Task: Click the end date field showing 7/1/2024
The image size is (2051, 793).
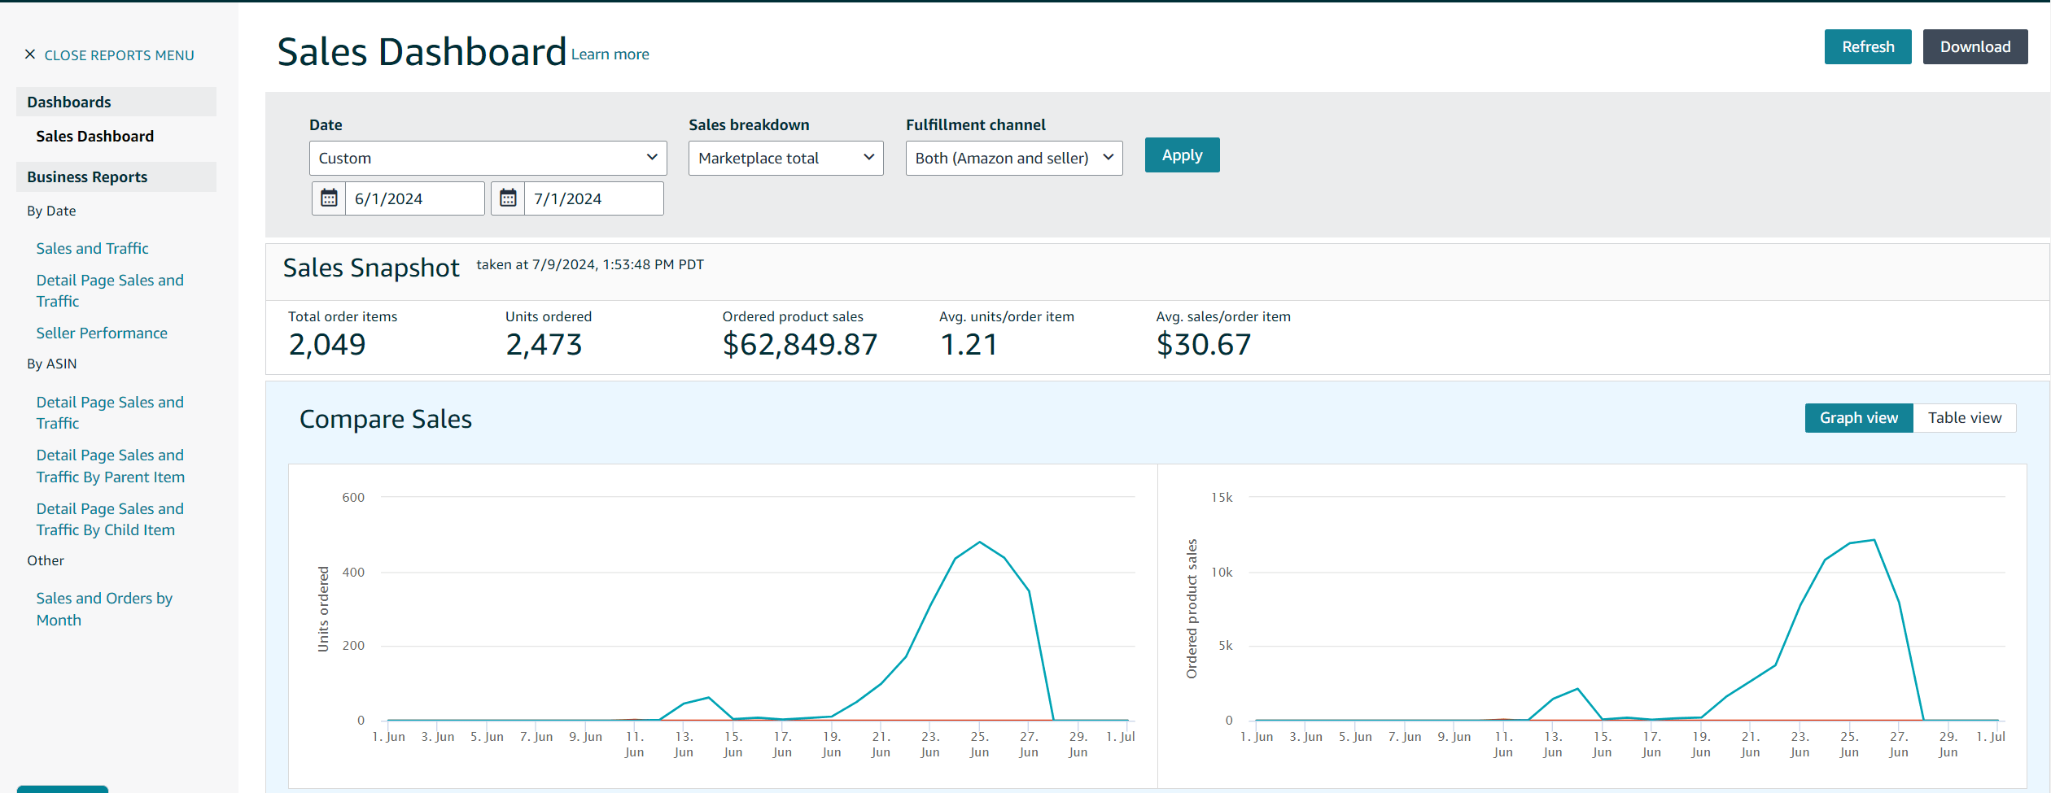Action: pos(593,198)
